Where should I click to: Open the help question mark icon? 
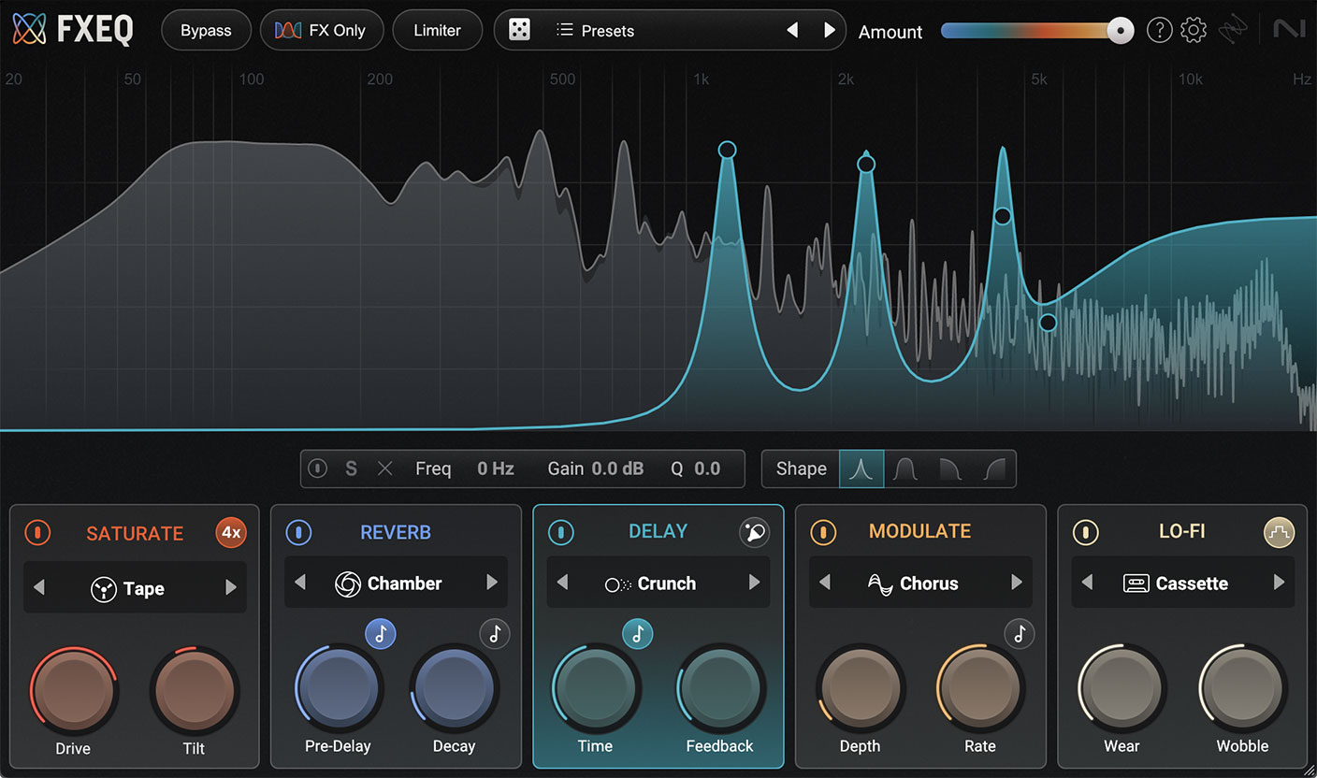[1159, 31]
